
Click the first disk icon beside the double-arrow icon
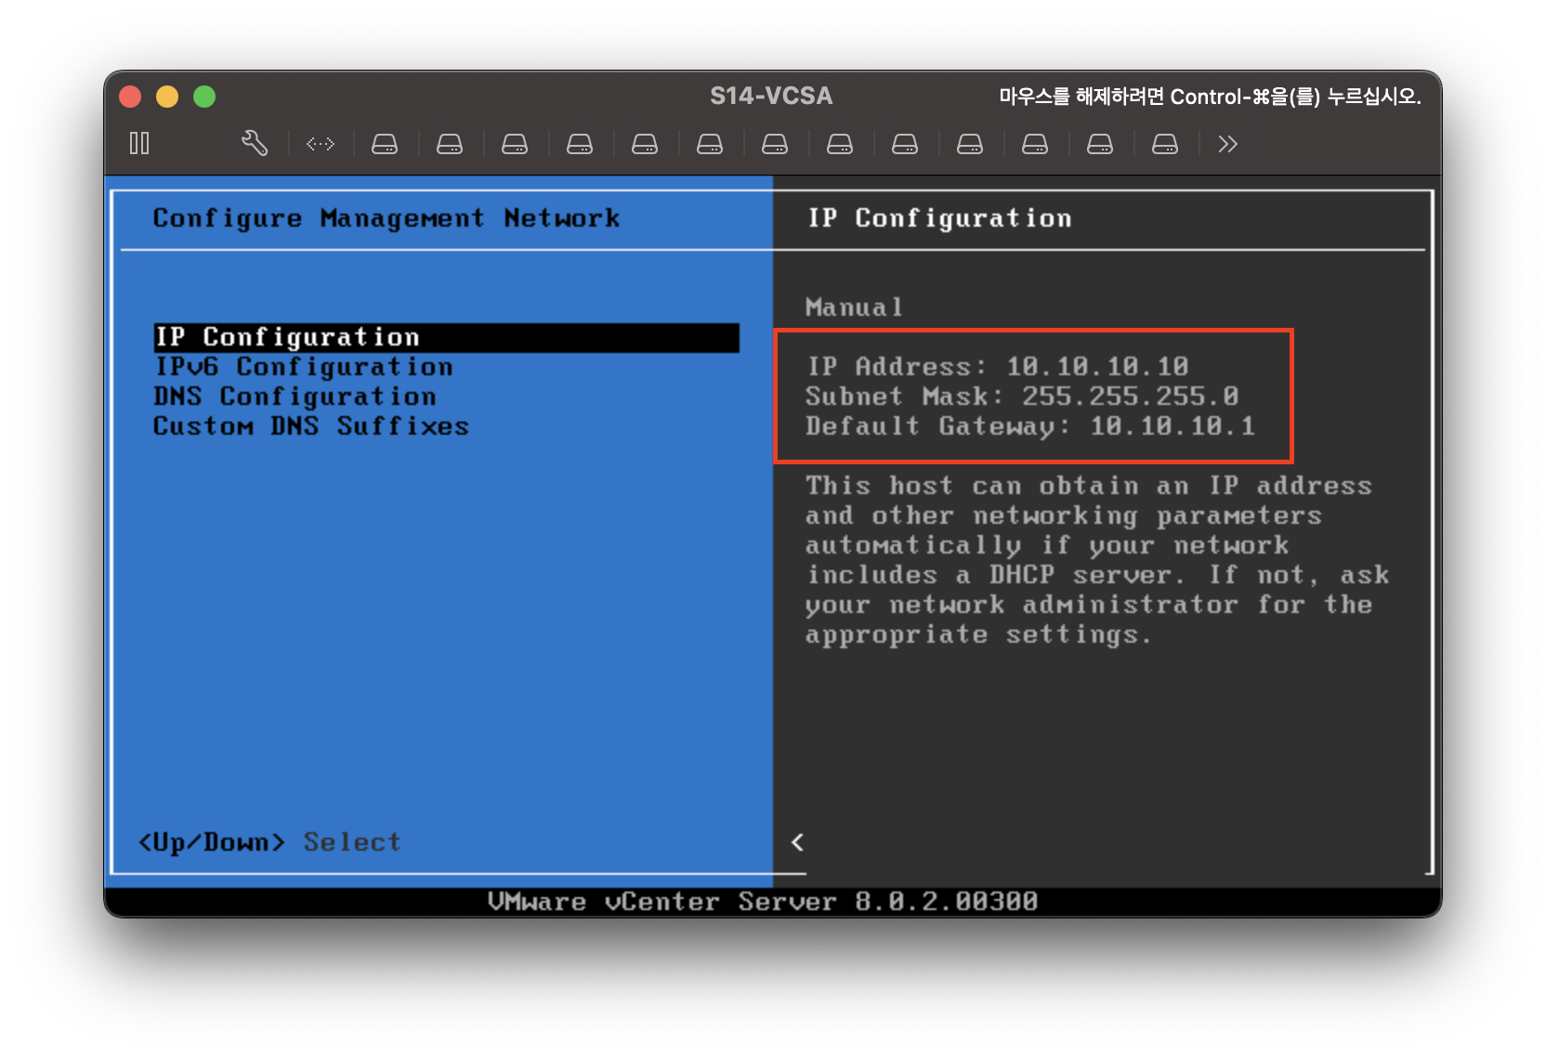385,144
